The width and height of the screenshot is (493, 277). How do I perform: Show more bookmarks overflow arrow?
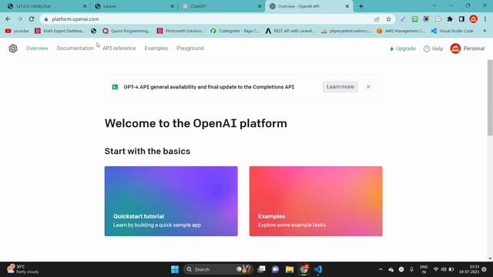pyautogui.click(x=485, y=31)
